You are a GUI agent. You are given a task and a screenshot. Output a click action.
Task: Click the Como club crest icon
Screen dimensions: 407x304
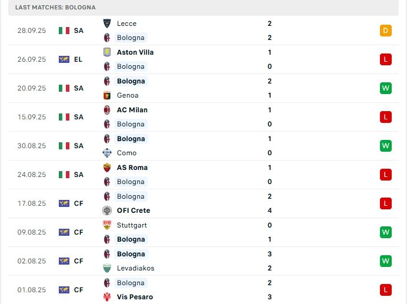coord(107,153)
